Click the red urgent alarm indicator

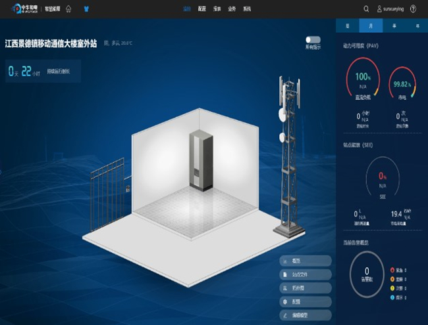(x=392, y=270)
